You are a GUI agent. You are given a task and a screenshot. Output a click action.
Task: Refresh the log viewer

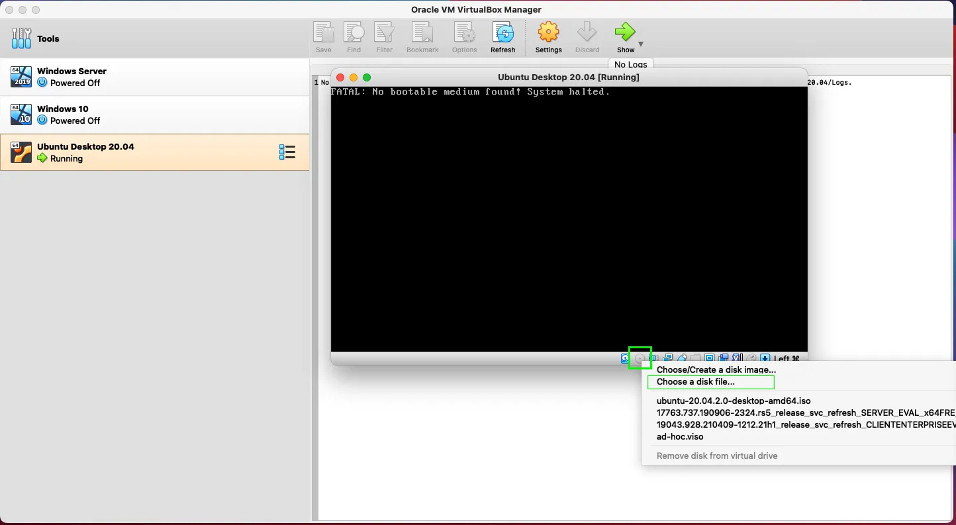point(503,38)
